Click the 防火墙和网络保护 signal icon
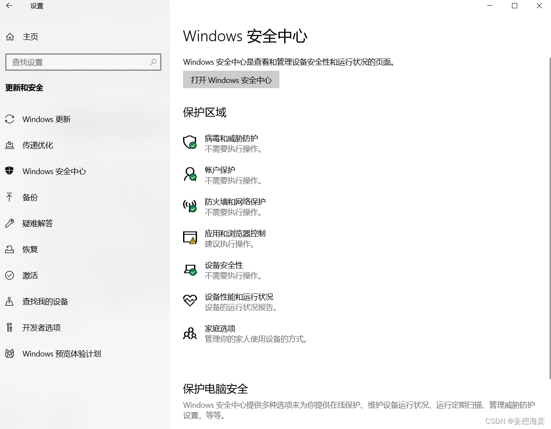Viewport: 551px width, 429px height. point(190,205)
